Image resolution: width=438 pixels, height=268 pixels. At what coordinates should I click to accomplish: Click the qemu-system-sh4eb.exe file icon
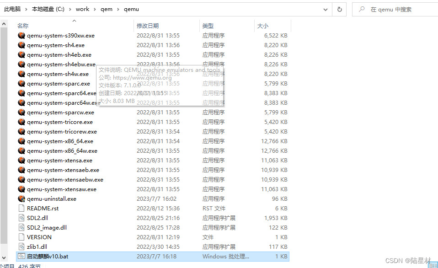pyautogui.click(x=21, y=54)
